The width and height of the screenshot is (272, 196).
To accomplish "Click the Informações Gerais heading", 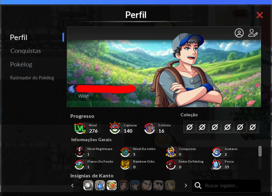I will (91, 140).
